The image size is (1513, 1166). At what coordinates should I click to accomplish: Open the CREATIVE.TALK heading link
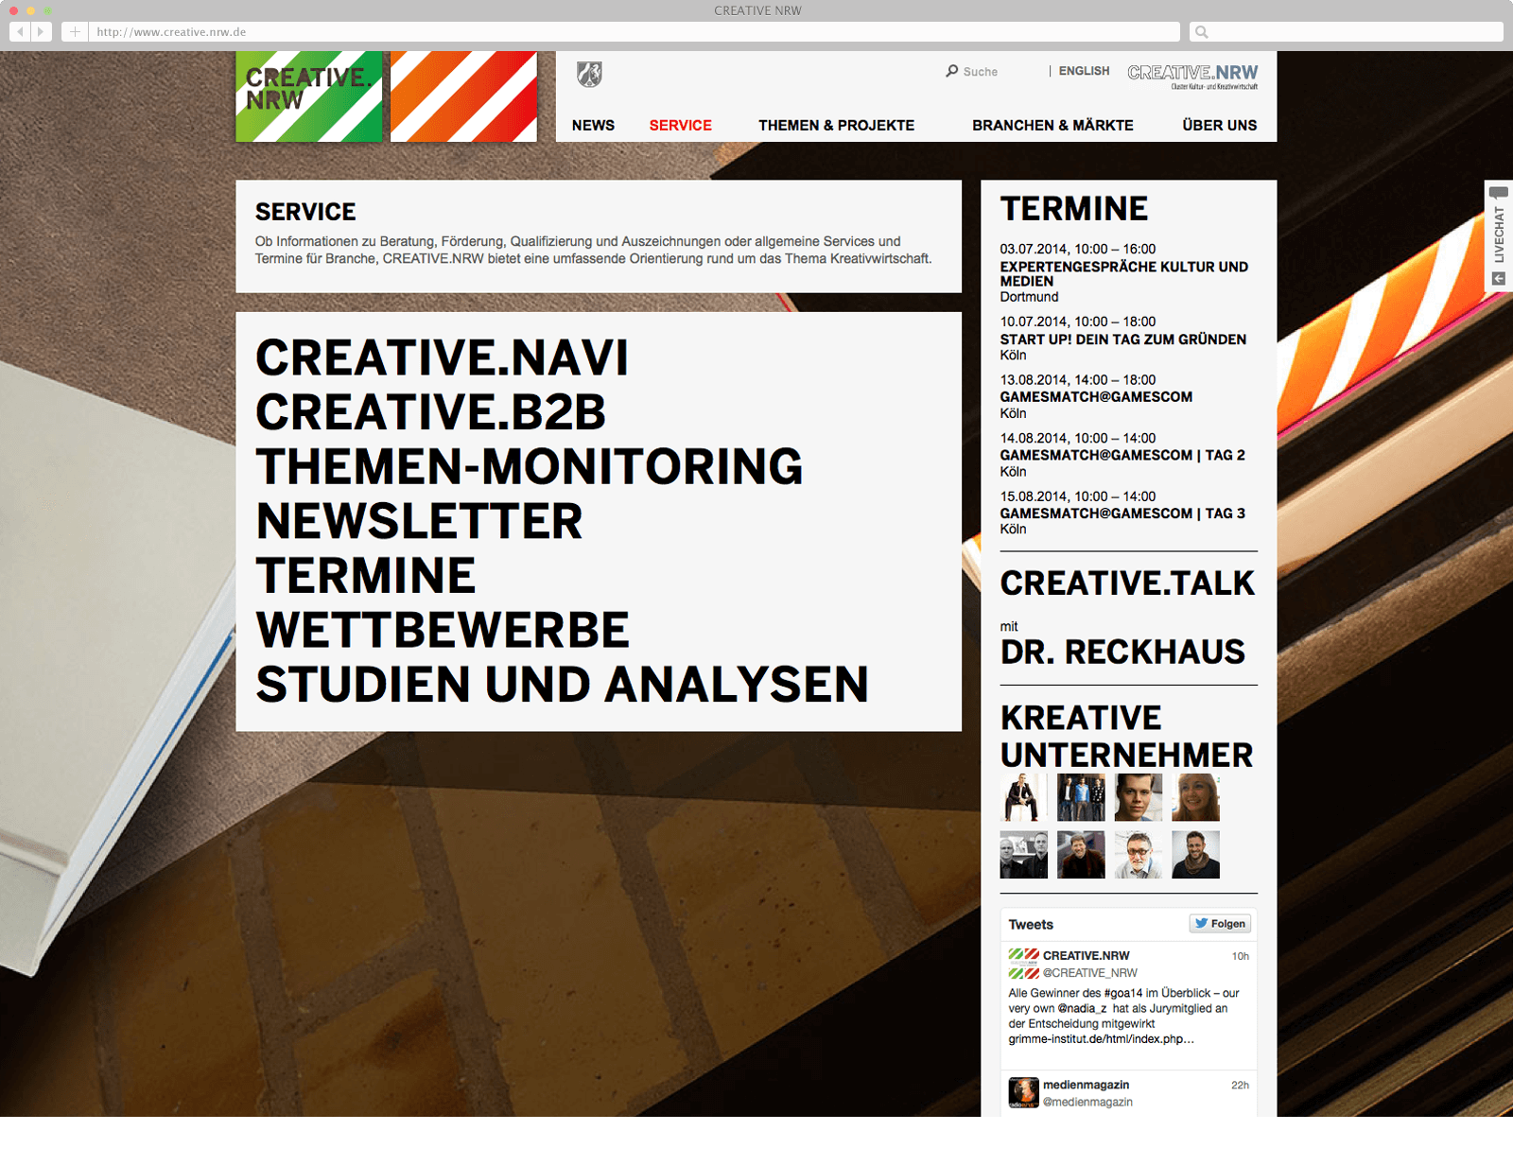coord(1127,583)
